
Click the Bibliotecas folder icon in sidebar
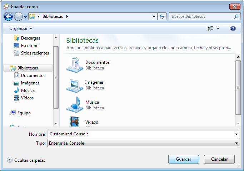coord(13,68)
